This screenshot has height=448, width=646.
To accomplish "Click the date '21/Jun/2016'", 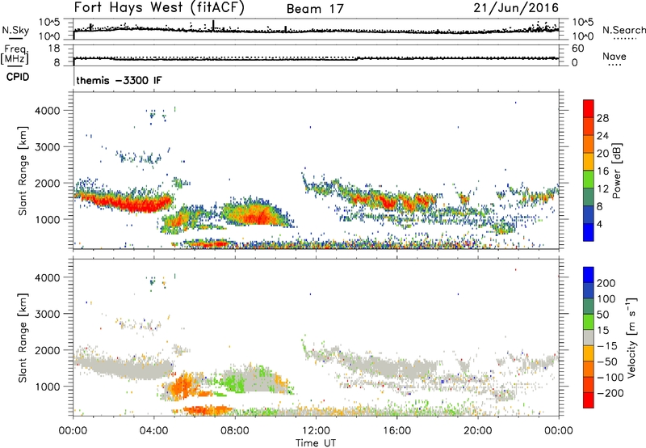I will [516, 8].
